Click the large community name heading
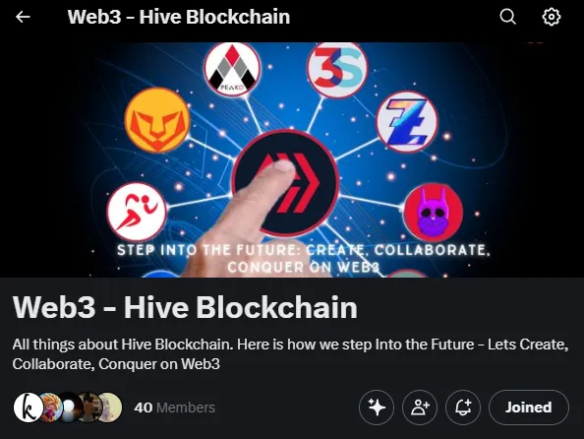This screenshot has width=584, height=439. click(185, 307)
